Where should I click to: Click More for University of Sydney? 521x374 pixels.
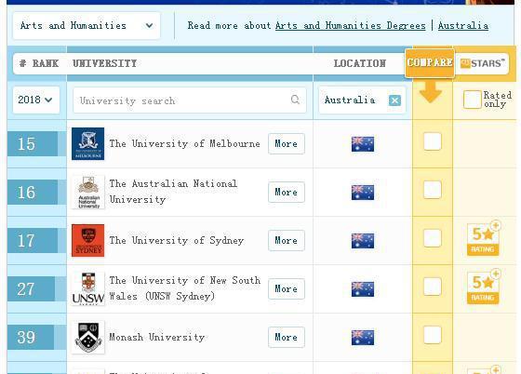287,240
